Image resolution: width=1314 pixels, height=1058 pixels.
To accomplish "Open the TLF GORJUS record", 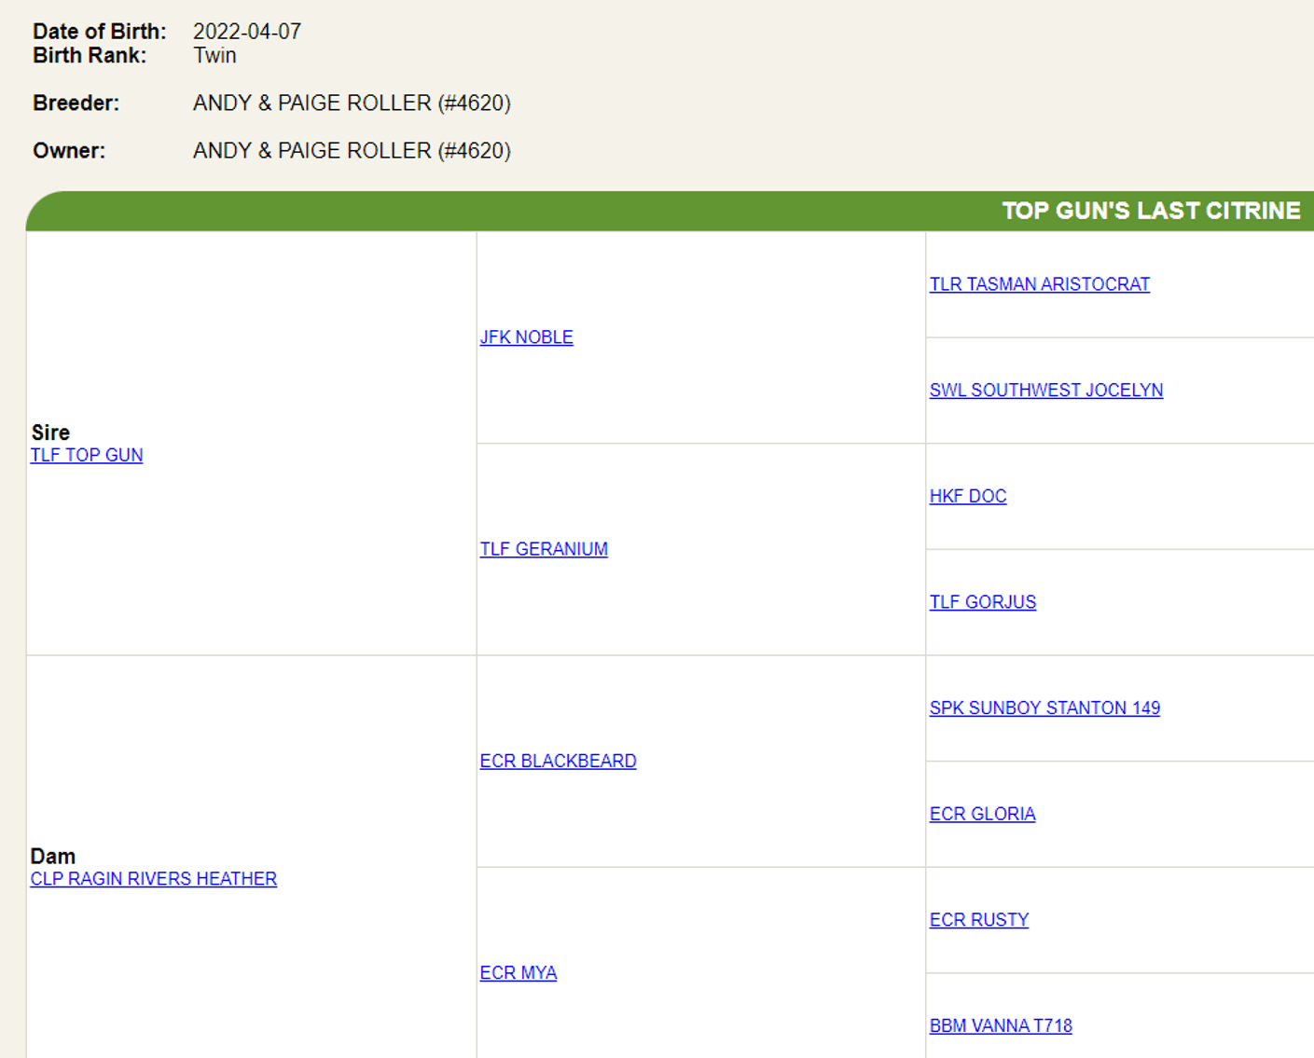I will pos(982,601).
